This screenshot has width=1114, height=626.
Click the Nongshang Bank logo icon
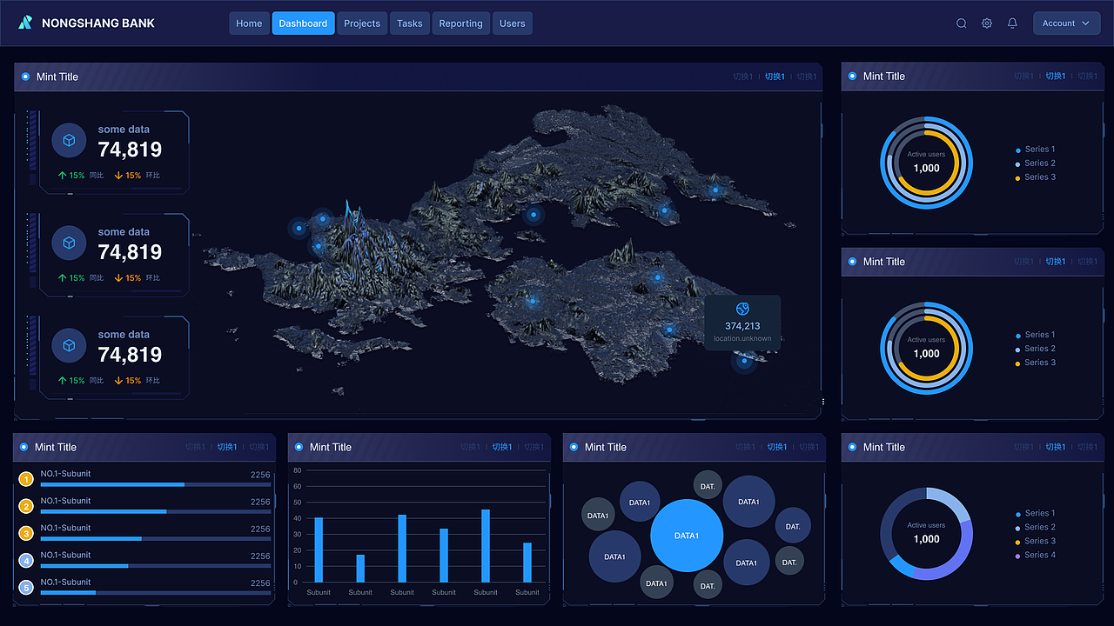(x=25, y=23)
